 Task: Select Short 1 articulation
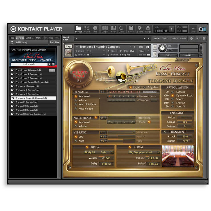pyautogui.click(x=172, y=99)
